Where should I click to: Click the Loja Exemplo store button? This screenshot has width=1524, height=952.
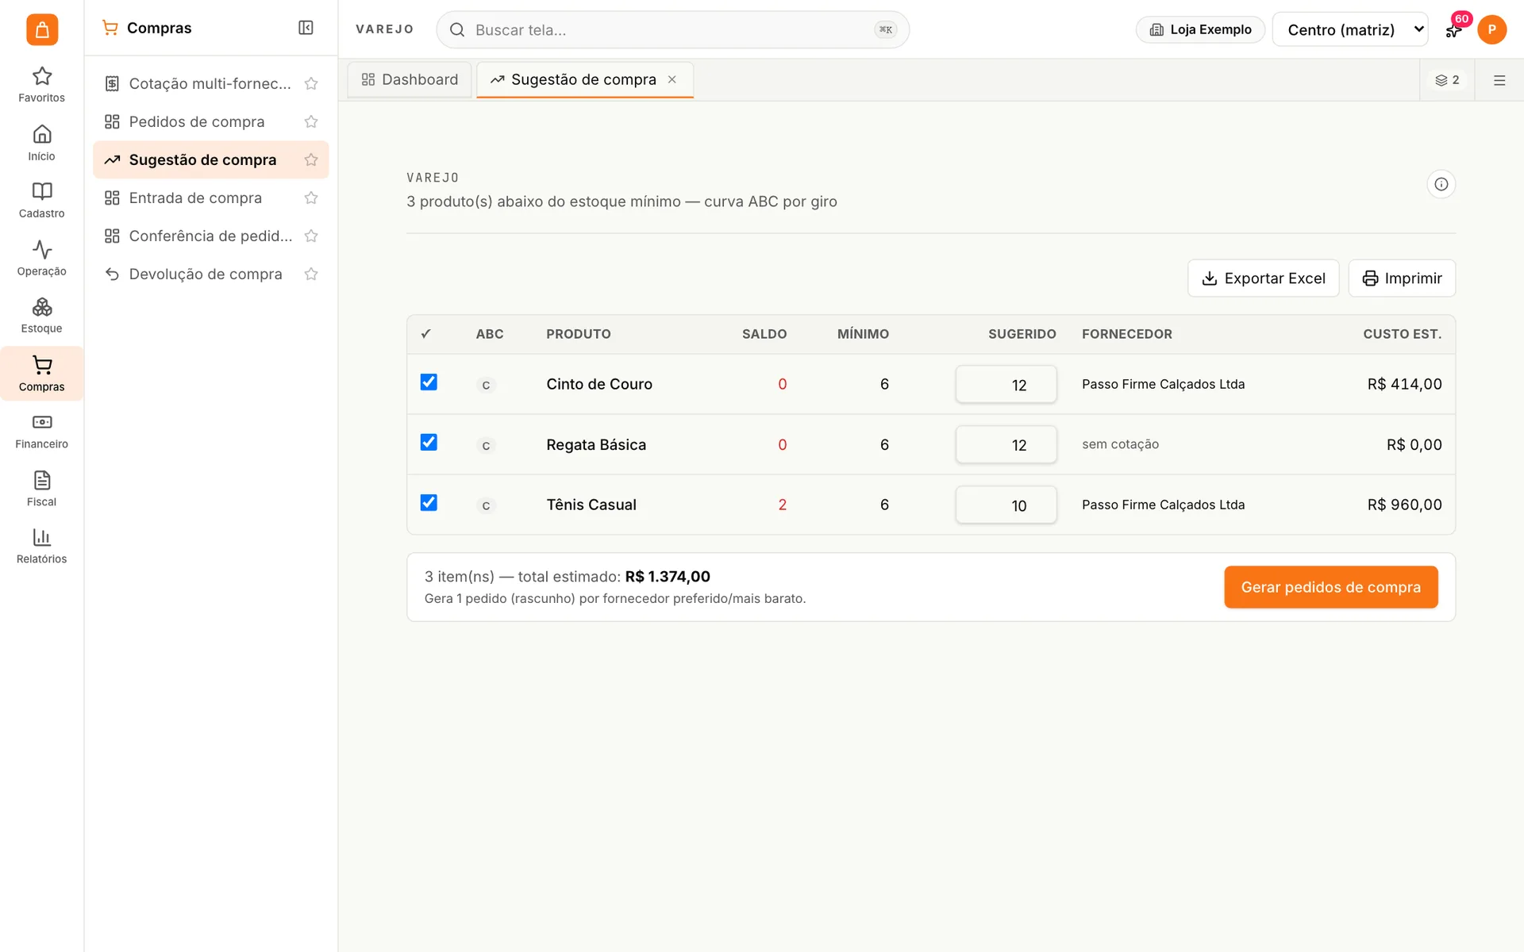coord(1200,29)
